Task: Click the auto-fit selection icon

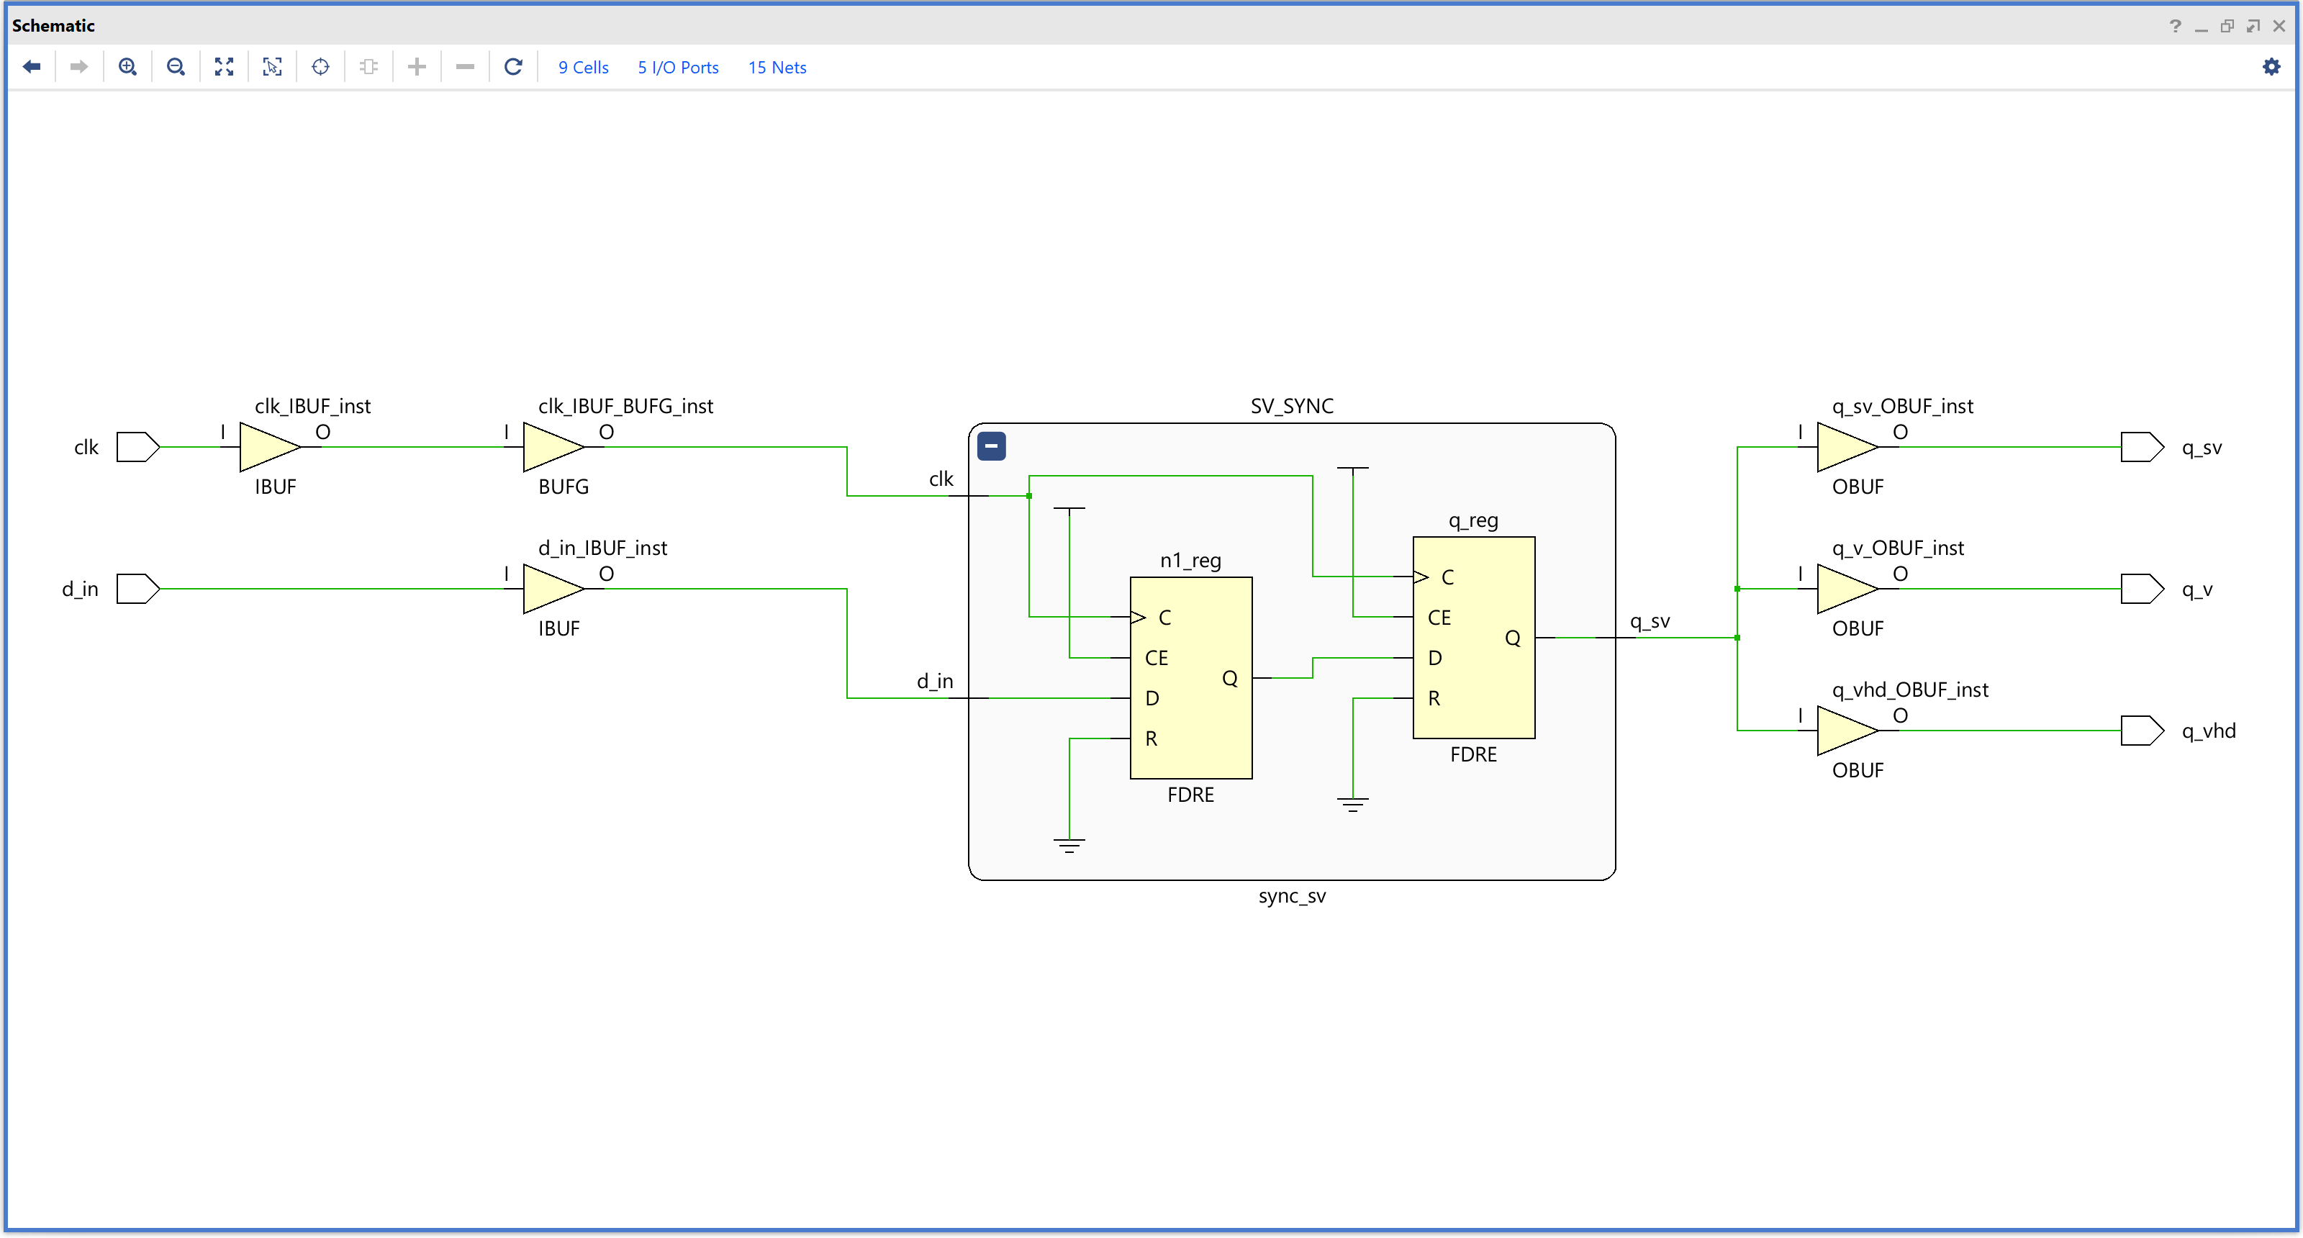Action: click(x=273, y=67)
